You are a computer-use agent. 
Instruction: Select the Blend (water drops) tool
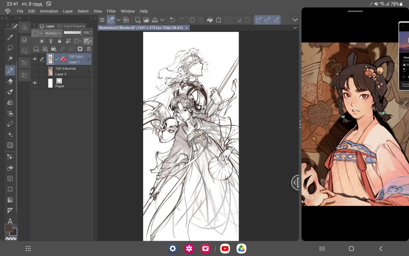tap(10, 102)
